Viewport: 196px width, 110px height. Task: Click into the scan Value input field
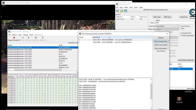[x=175, y=23]
